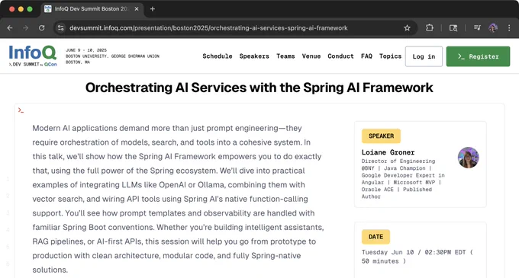
Task: Click the Director of Engineering bio text
Action: 403,179
